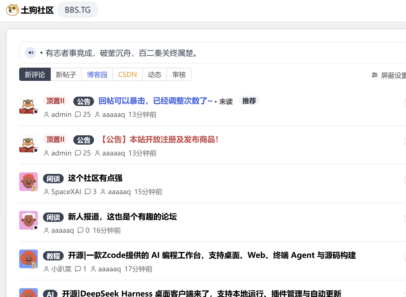The height and width of the screenshot is (297, 406).
Task: Click the 15分钟前 timestamp
Action: pyautogui.click(x=148, y=192)
